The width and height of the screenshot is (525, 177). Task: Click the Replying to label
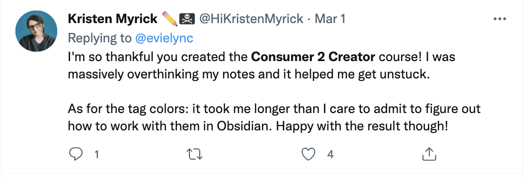[100, 38]
